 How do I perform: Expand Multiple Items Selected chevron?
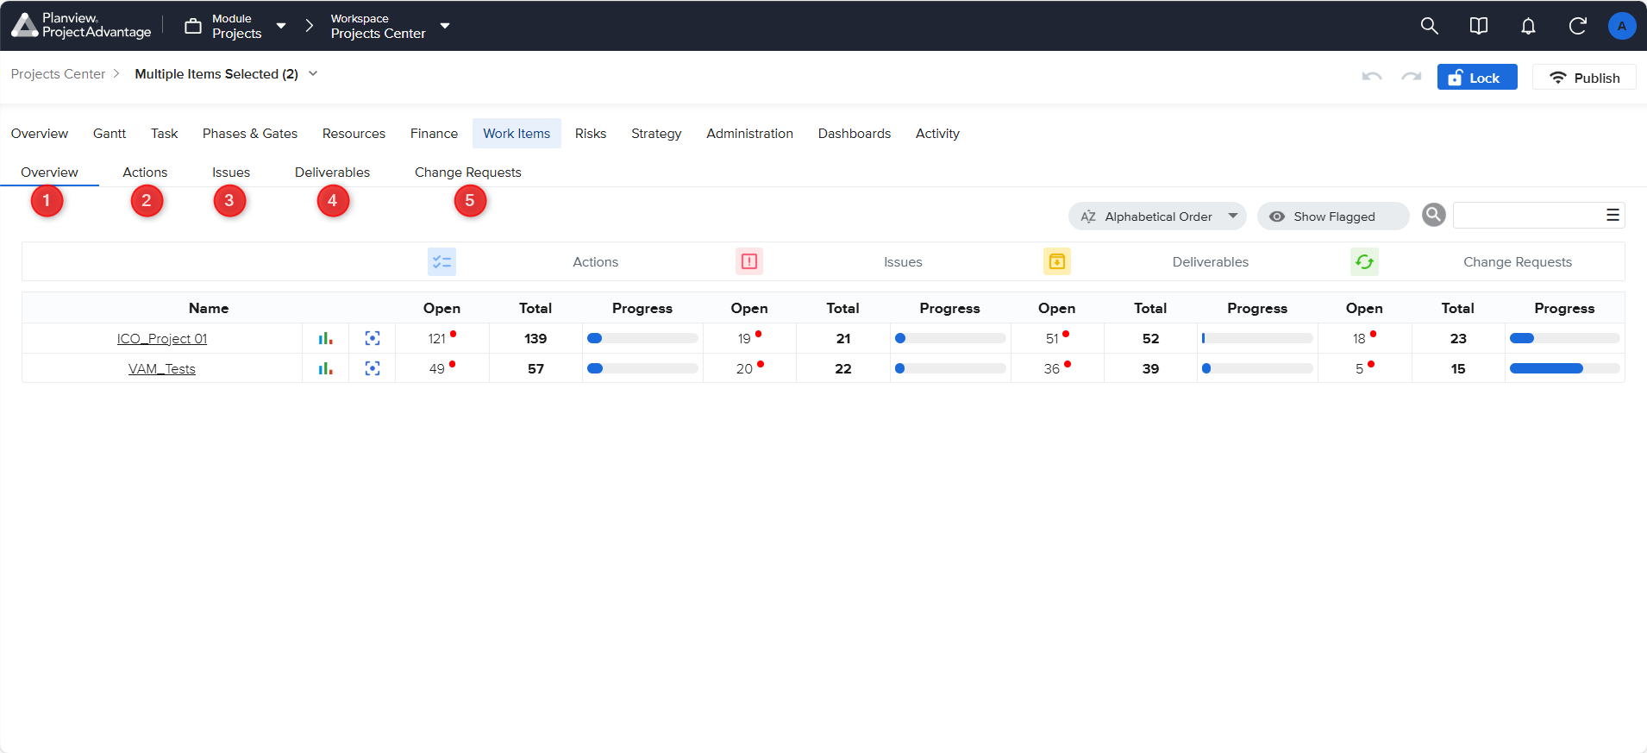pos(313,74)
